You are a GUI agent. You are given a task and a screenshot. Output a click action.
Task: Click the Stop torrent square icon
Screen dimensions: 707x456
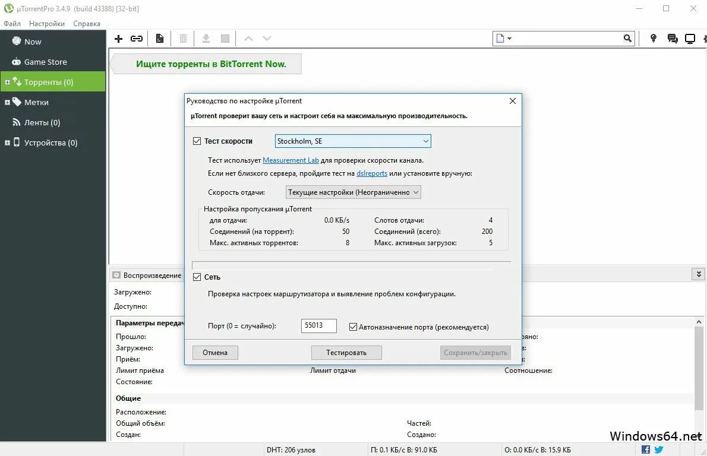(x=225, y=39)
